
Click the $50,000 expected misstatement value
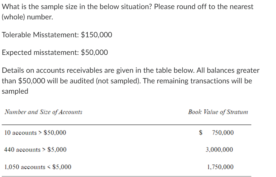(94, 53)
